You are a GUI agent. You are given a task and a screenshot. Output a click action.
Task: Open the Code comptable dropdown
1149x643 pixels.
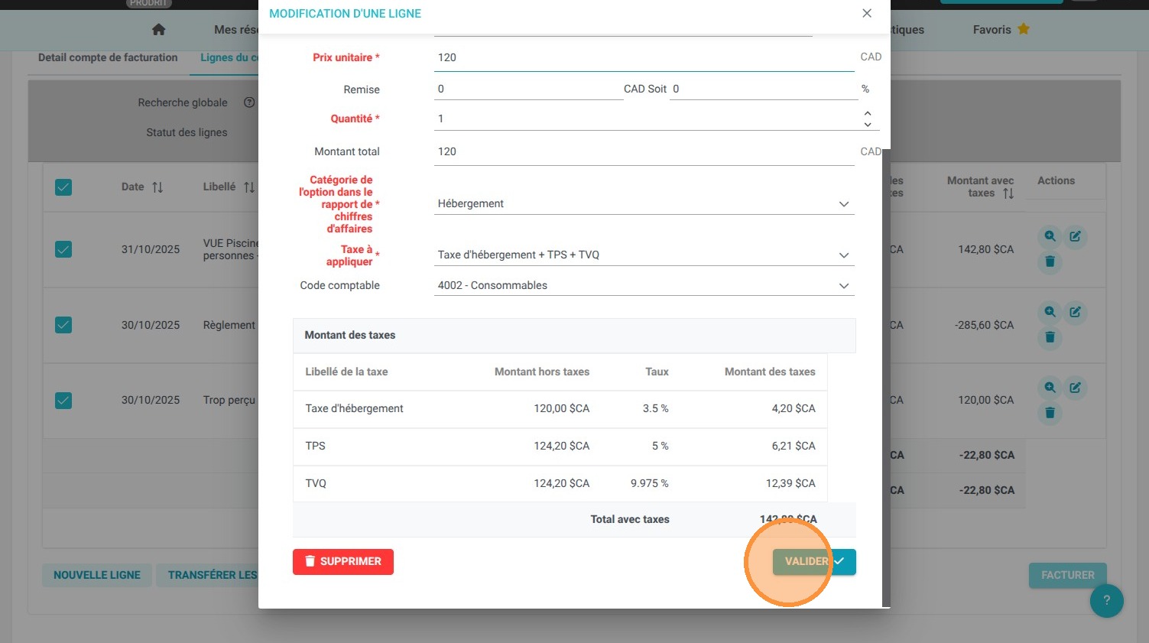[x=644, y=285]
